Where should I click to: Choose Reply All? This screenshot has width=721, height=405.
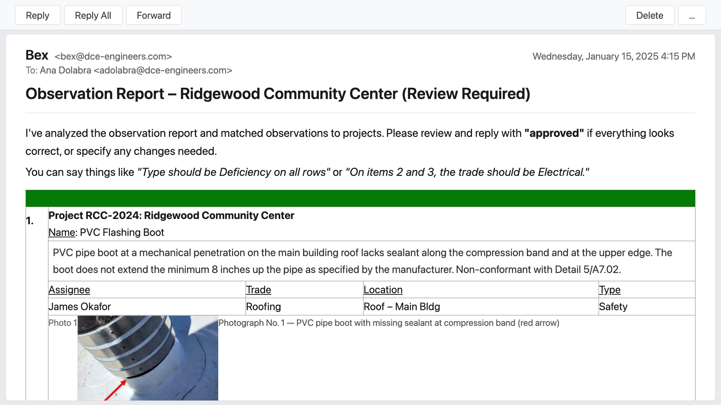click(93, 15)
